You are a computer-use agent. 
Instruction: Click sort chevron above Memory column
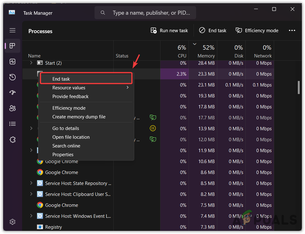[x=194, y=44]
